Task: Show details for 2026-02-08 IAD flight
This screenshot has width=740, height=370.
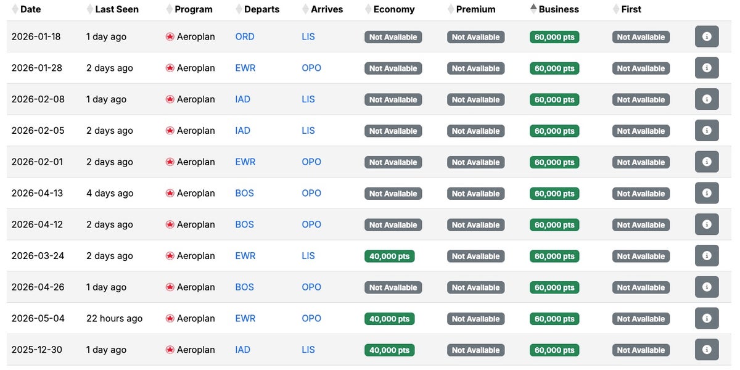Action: (x=707, y=99)
